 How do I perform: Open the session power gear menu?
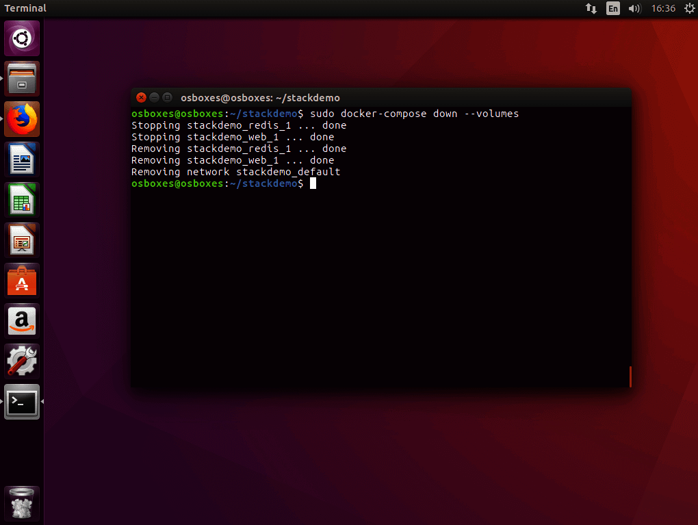(689, 8)
